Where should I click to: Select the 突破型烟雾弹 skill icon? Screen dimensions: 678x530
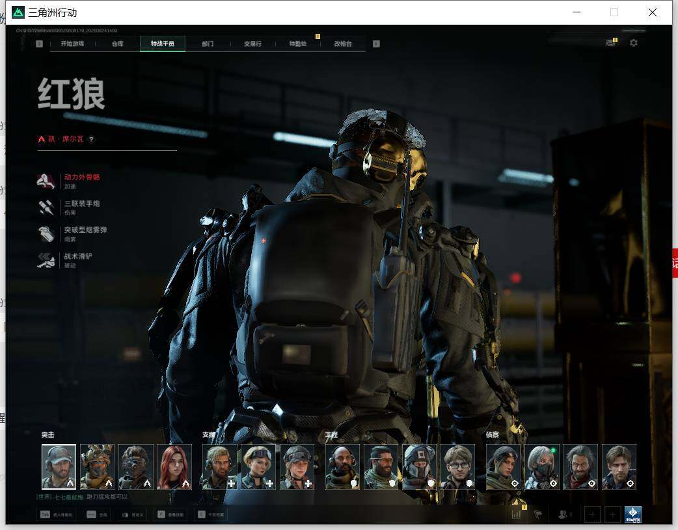click(x=46, y=234)
